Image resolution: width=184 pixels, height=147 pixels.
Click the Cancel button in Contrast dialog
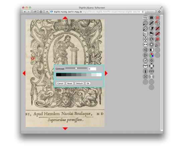60,84
